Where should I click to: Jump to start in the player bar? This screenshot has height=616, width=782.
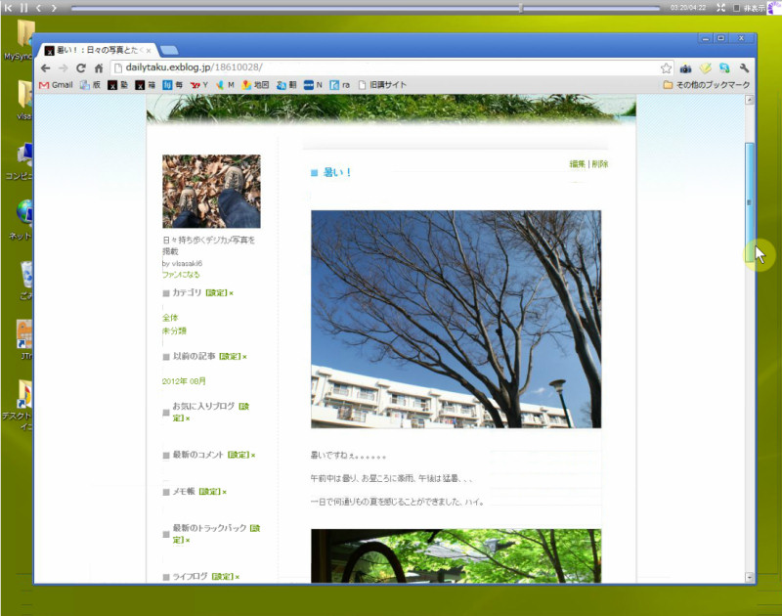coord(9,8)
